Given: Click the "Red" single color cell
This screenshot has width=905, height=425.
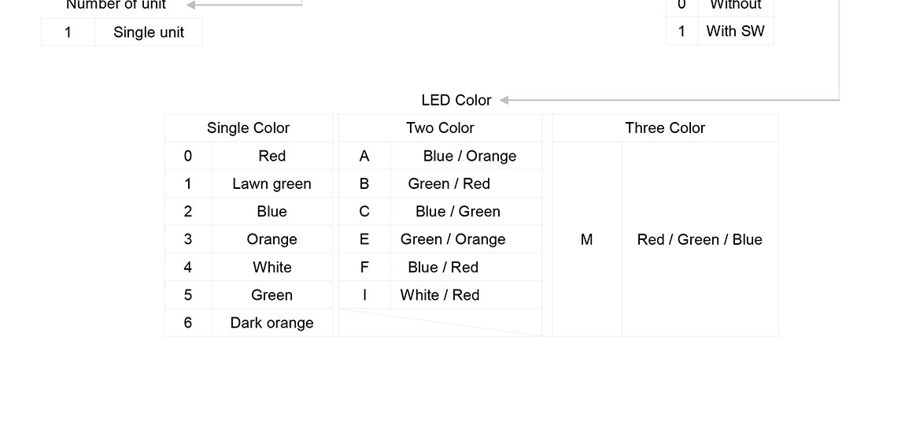Looking at the screenshot, I should (271, 156).
